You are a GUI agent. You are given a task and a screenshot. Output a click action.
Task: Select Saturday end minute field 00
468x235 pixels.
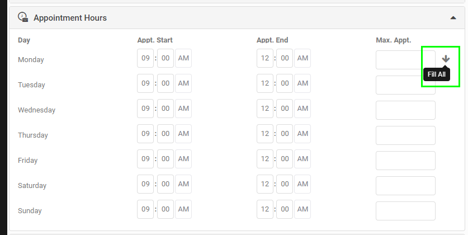285,184
